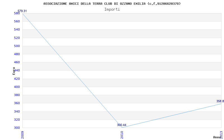
Task: Click the 400 y-axis tick label
Action: [17, 87]
